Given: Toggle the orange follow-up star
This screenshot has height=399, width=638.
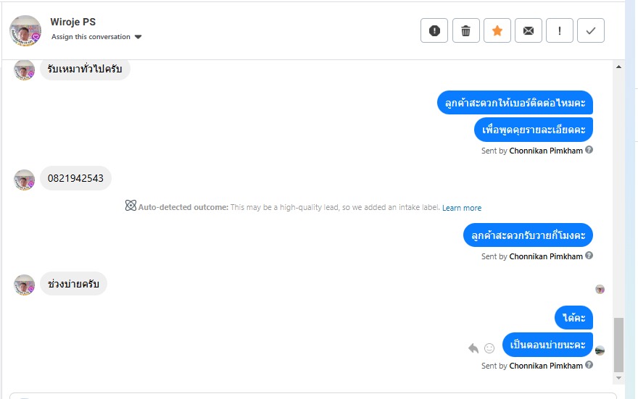Looking at the screenshot, I should [497, 30].
